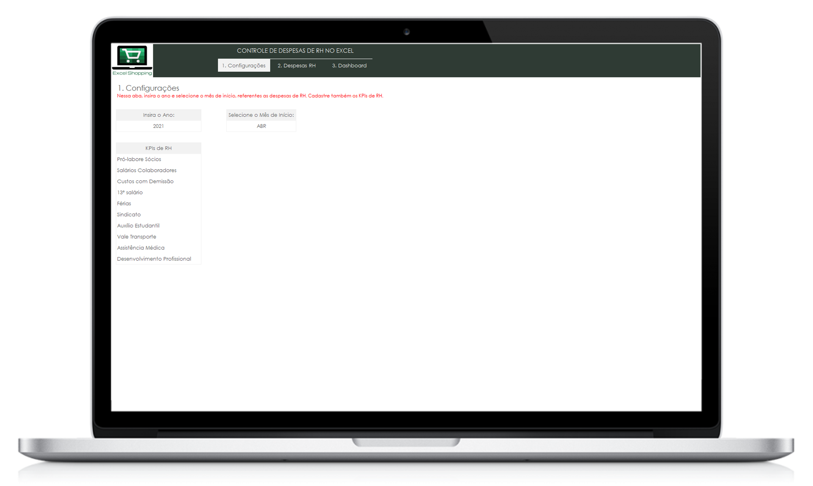Click the 'Assistência Médica' KPI cell
Viewport: 813px width, 486px height.
pyautogui.click(x=158, y=248)
